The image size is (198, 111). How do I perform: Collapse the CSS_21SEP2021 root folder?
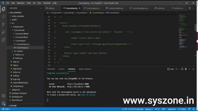[15, 13]
